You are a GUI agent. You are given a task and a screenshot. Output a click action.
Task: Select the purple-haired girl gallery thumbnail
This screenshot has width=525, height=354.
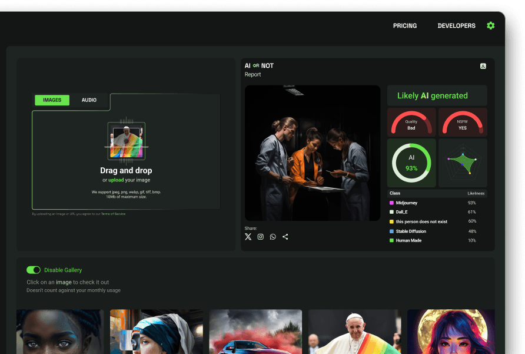(x=450, y=332)
